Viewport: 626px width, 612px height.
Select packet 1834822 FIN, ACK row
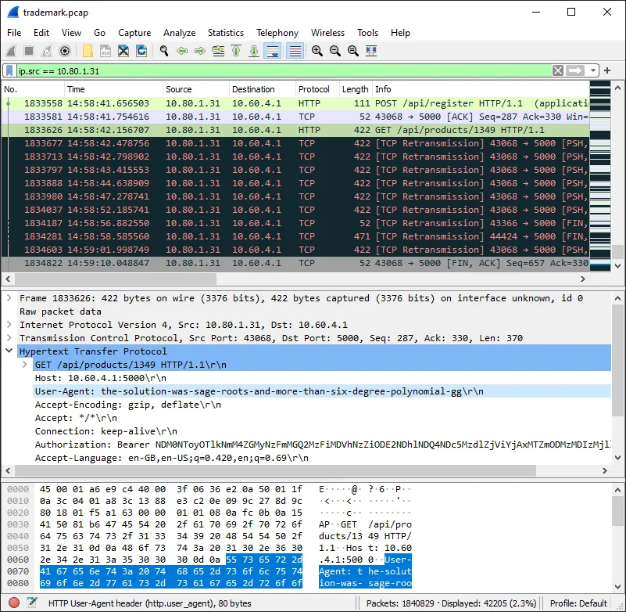295,263
